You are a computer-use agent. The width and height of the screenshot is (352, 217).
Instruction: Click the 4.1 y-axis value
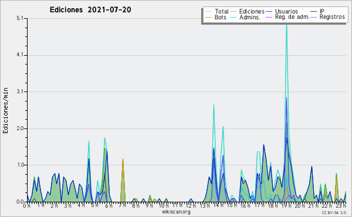click(20, 55)
